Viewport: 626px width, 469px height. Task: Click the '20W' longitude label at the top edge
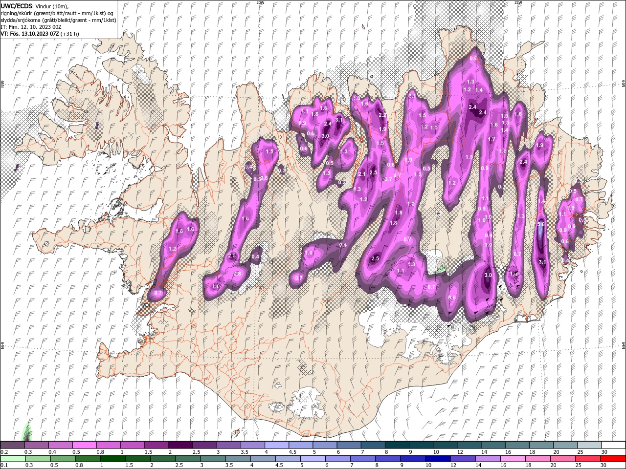pyautogui.click(x=260, y=2)
